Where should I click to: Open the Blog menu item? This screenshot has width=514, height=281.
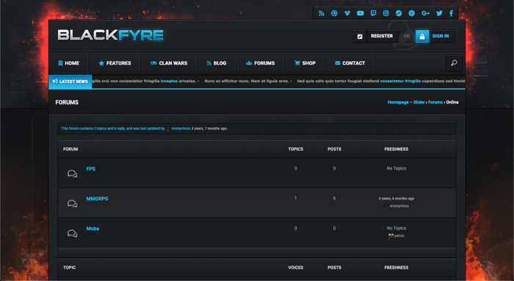coord(217,63)
